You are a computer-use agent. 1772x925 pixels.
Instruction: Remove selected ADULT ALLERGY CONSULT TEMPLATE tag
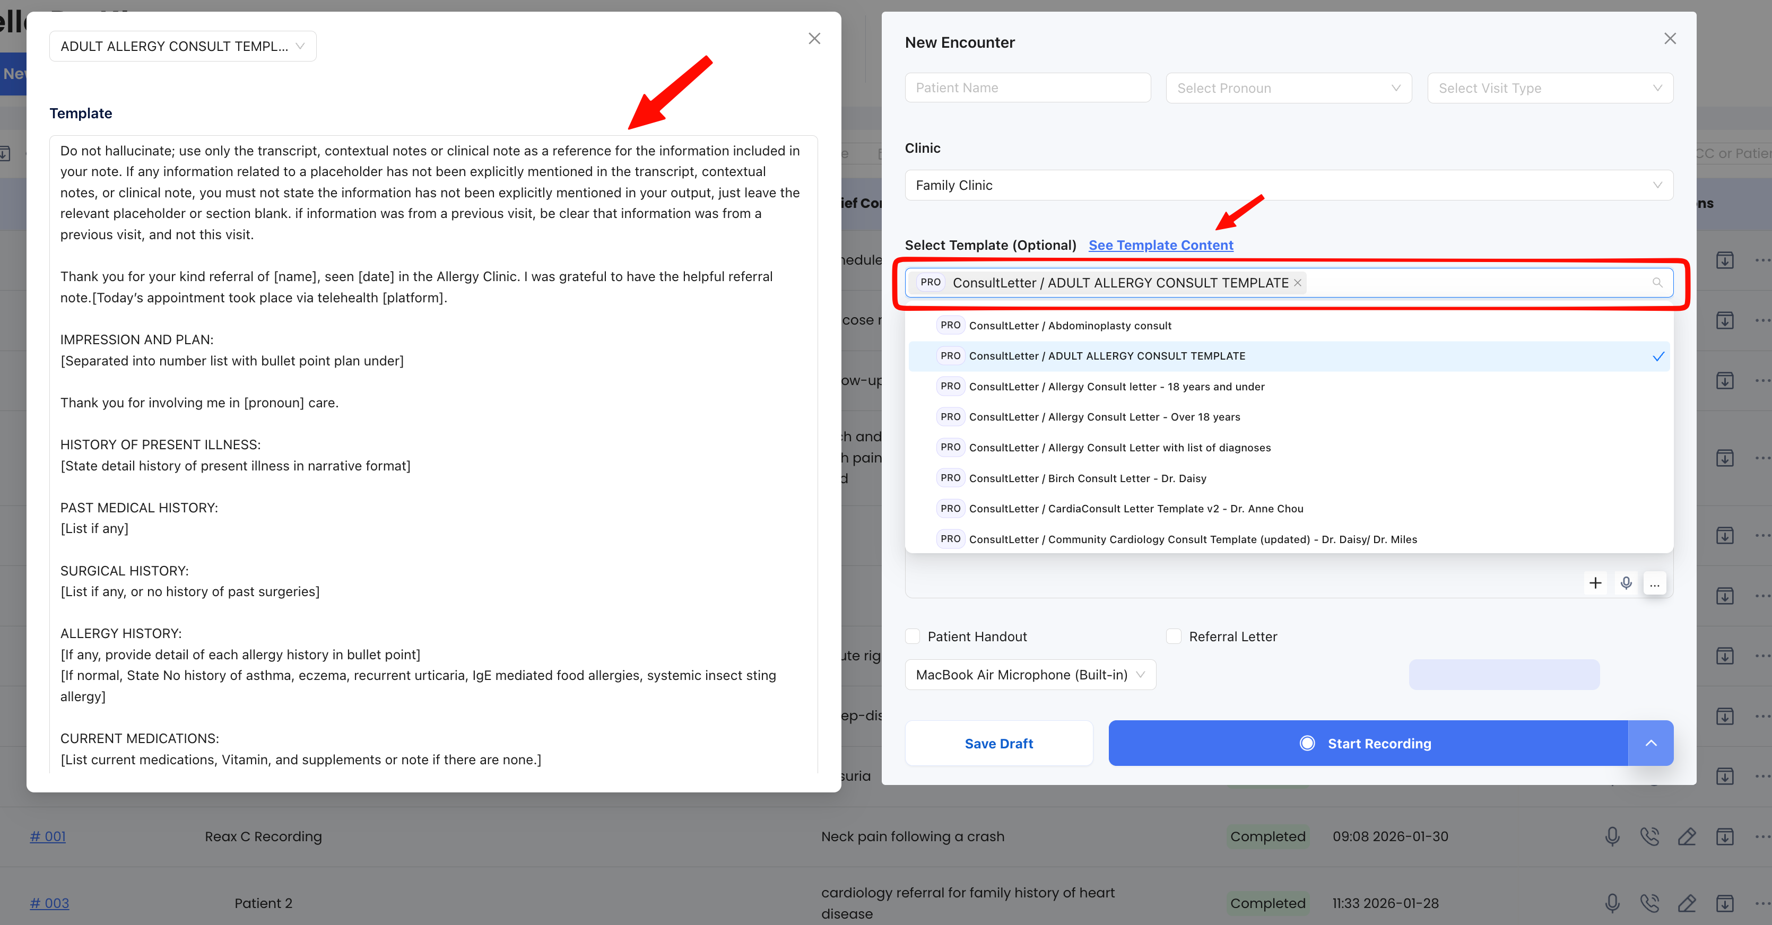1297,283
